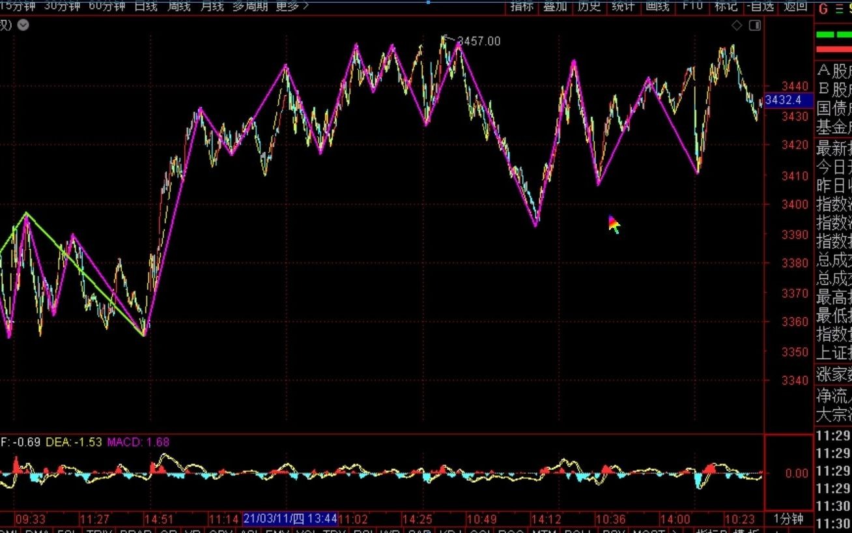This screenshot has height=533, width=852.
Task: Open the 多周期 multi-period view
Action: 251,6
